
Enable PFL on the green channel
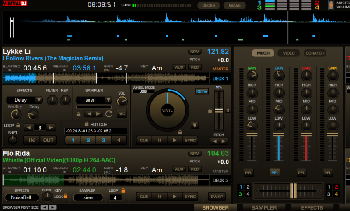tap(248, 172)
